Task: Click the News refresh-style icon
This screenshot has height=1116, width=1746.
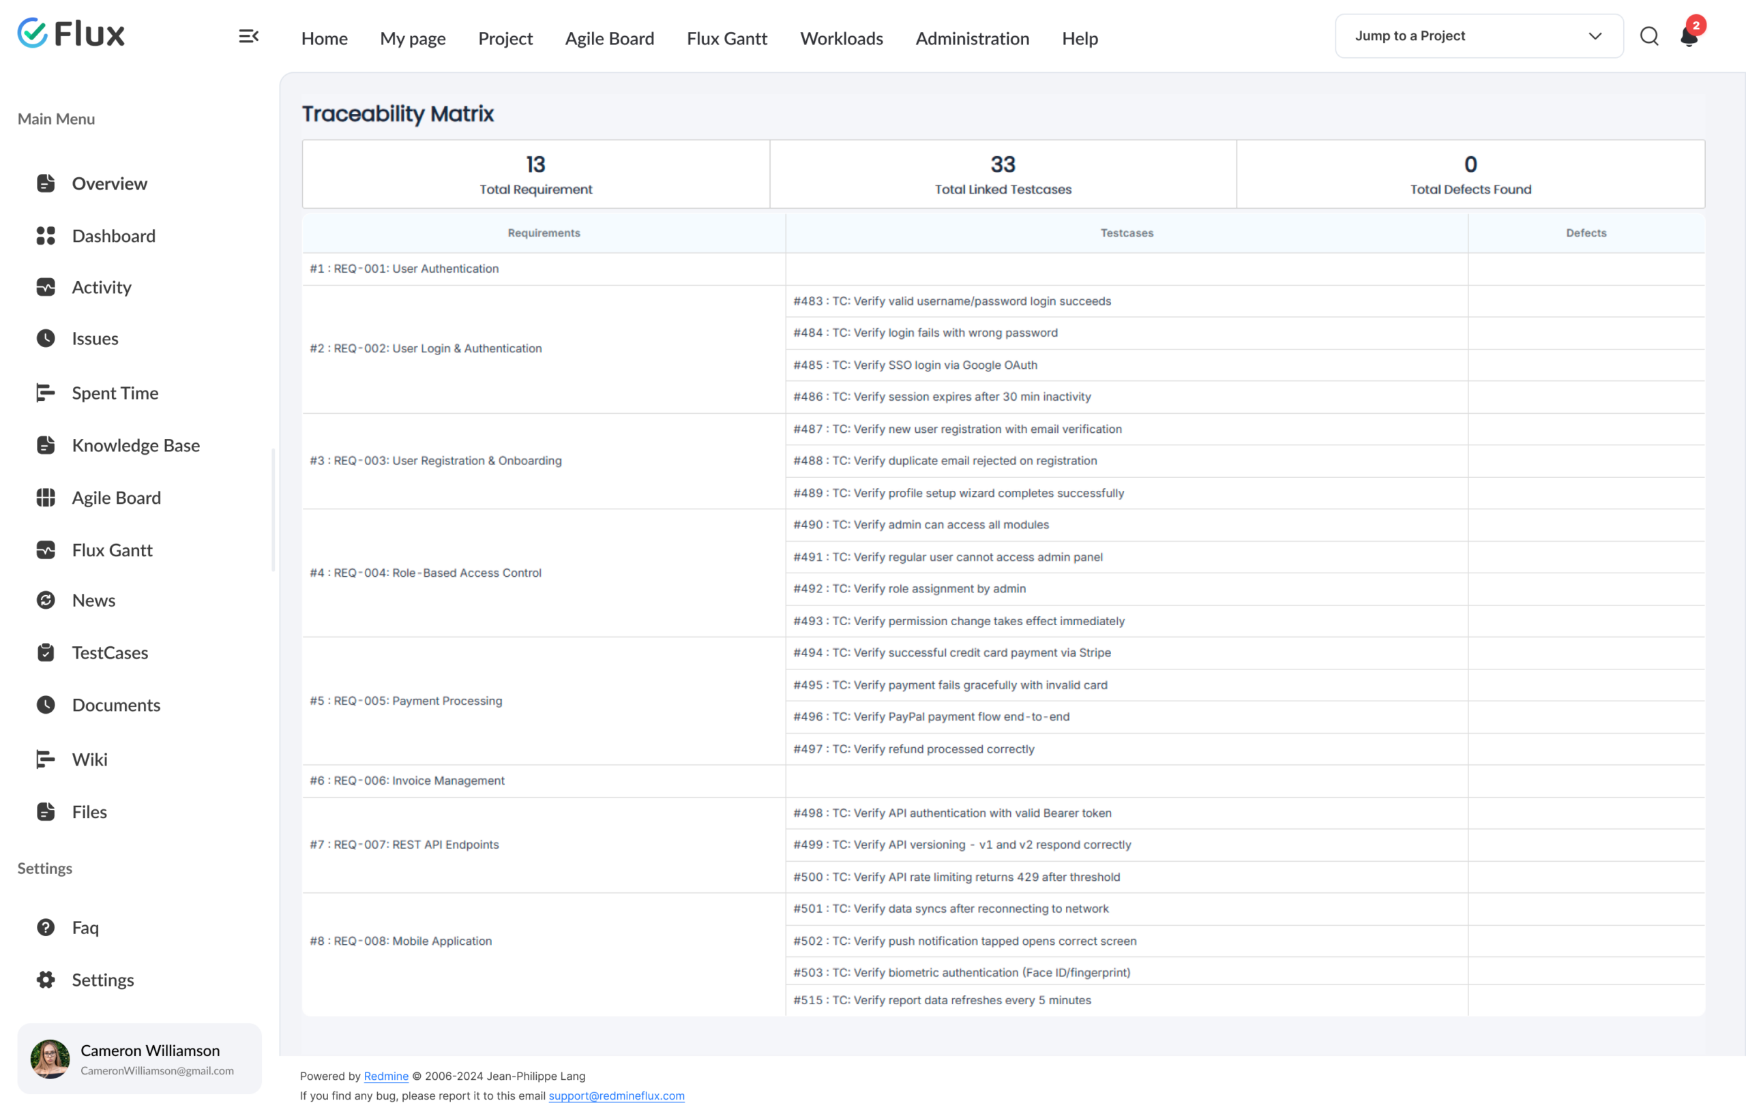Action: coord(46,600)
